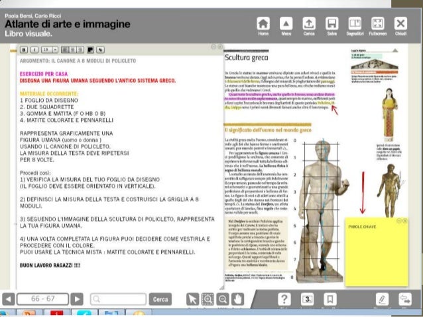The width and height of the screenshot is (423, 317).
Task: Open the text color picker swatch
Action: (x=91, y=50)
